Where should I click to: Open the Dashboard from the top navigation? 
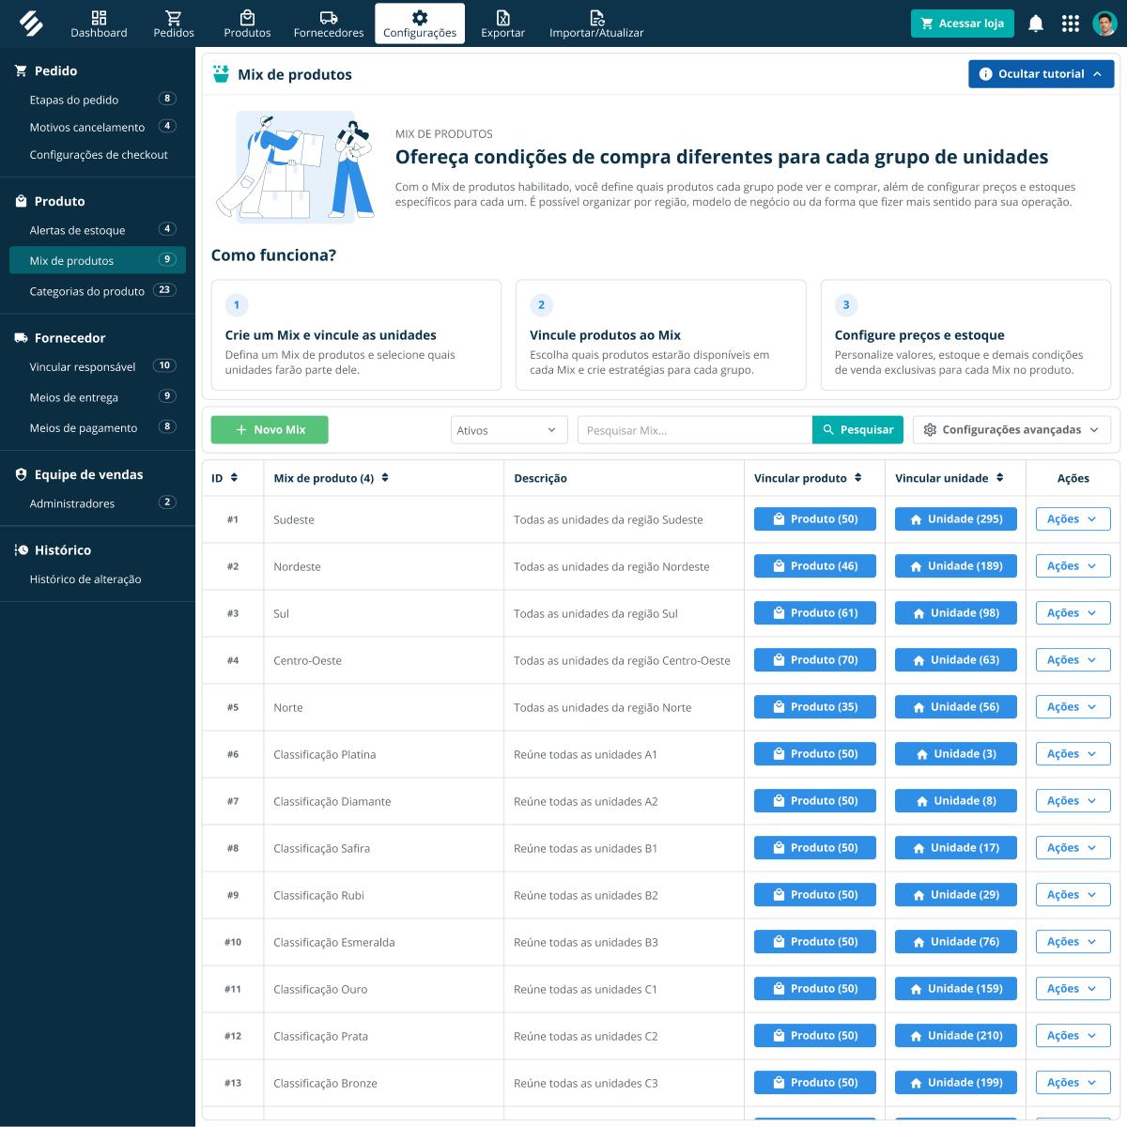pos(99,23)
